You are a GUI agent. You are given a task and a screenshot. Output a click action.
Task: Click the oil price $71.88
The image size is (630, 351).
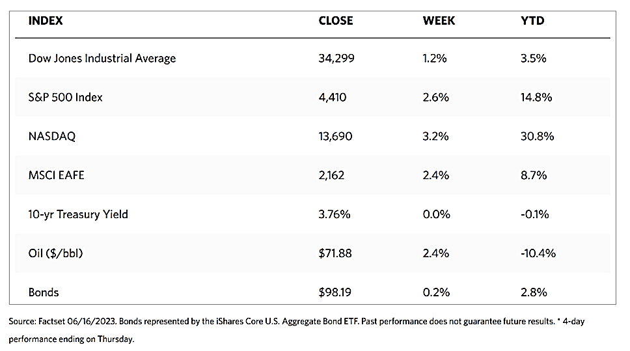335,253
